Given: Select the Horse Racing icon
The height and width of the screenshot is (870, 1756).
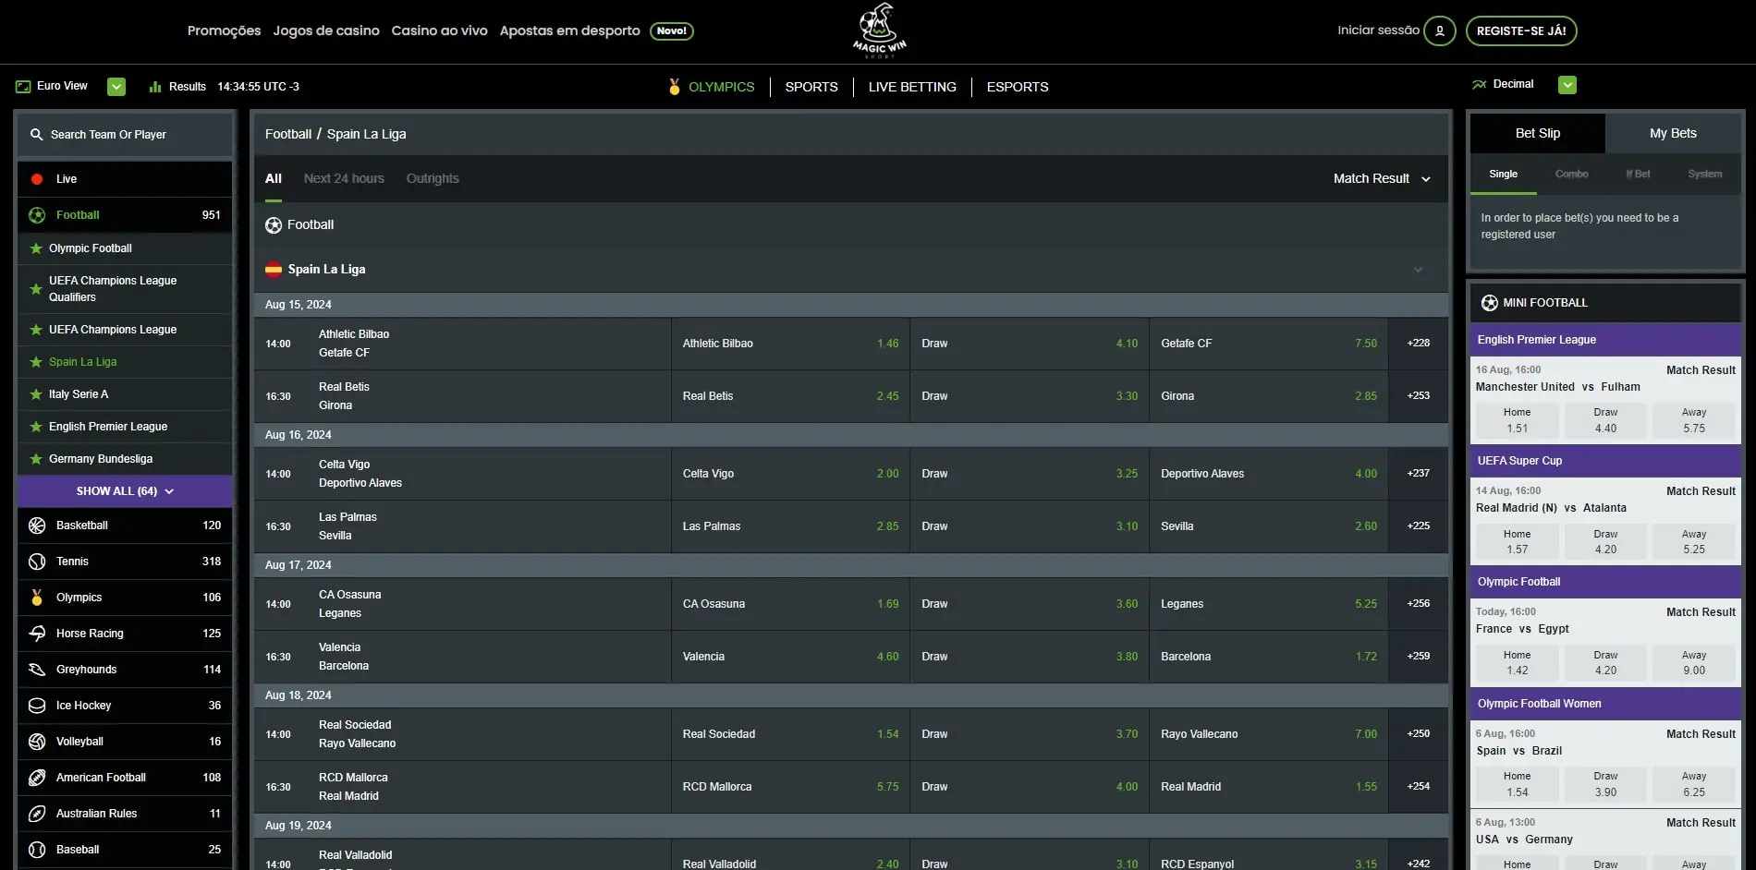Looking at the screenshot, I should 37,634.
